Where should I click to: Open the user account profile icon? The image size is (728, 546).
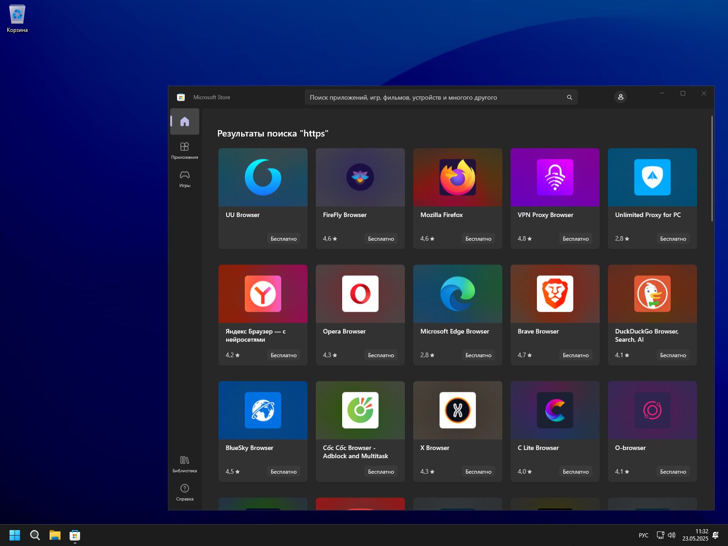click(621, 97)
